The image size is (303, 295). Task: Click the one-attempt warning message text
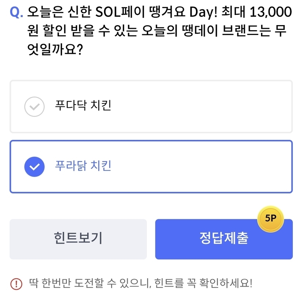140,283
